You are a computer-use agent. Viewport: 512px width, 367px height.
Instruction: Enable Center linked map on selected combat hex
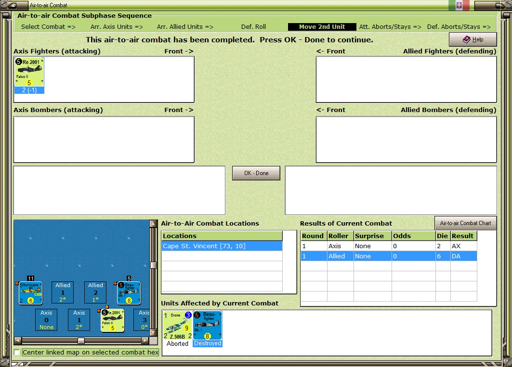click(x=17, y=352)
